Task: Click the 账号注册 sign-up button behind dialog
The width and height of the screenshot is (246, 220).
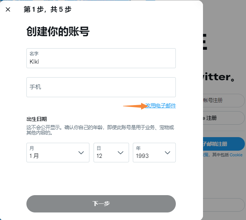Action: pyautogui.click(x=223, y=100)
